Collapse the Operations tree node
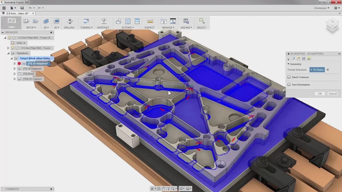 pos(8,53)
